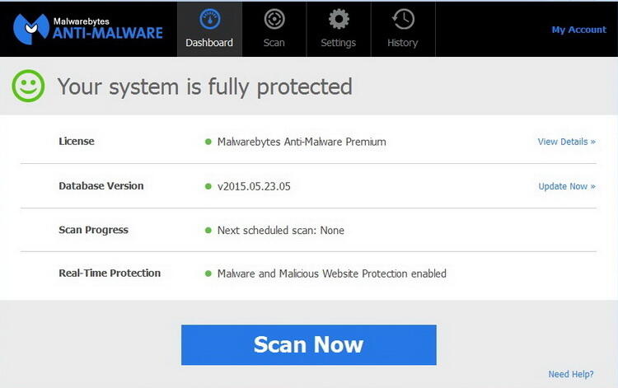
Task: Click the Dashboard gauge icon
Action: 209,19
